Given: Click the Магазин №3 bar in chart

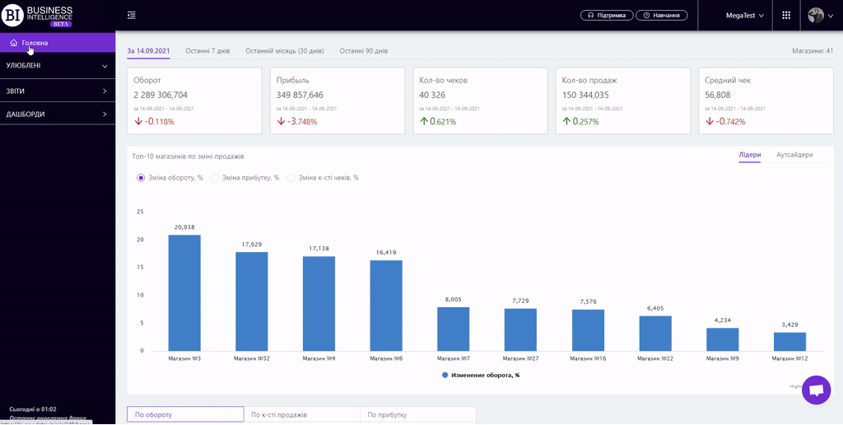Looking at the screenshot, I should point(184,292).
